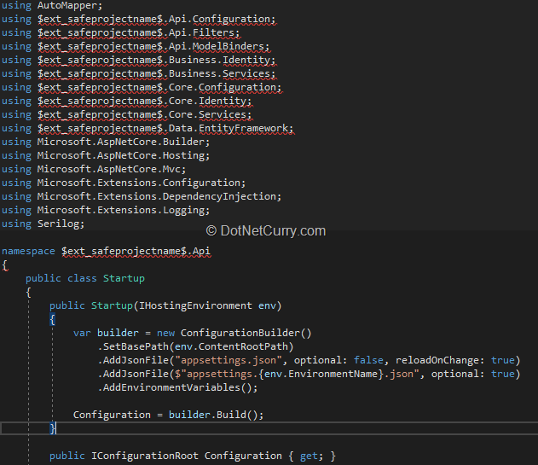
Task: Click 'env.EnvironmentName' interpolation expression
Action: pos(321,374)
